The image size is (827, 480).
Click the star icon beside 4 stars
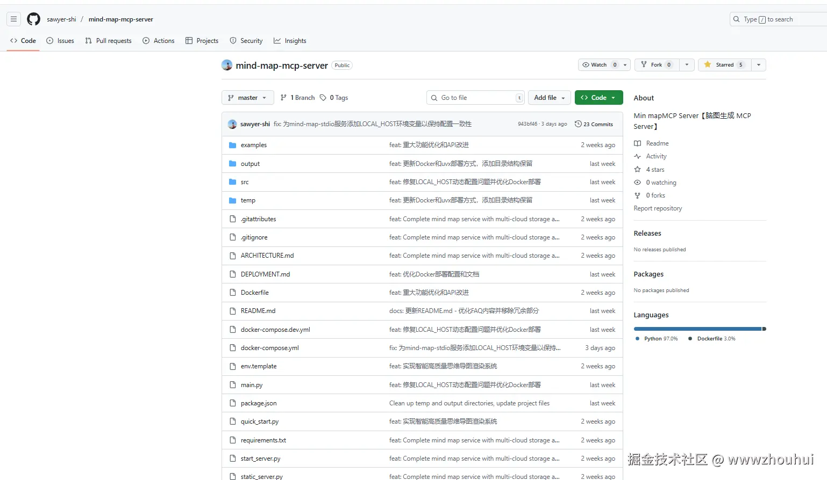coord(637,170)
